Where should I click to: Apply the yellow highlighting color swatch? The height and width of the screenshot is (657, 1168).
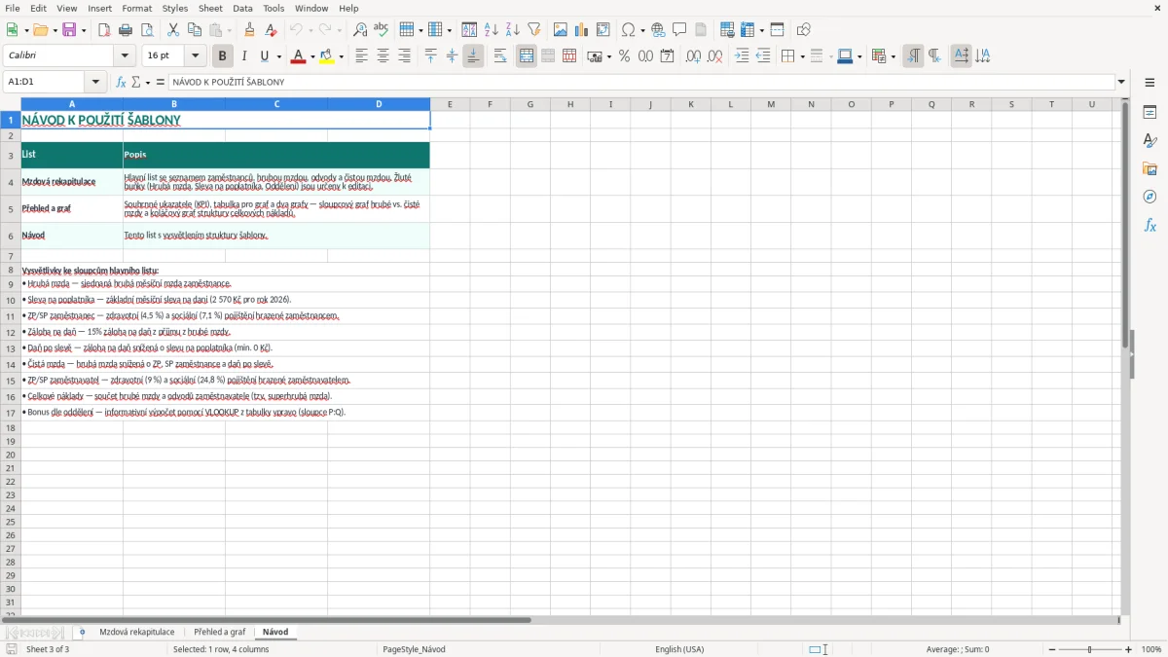[327, 56]
